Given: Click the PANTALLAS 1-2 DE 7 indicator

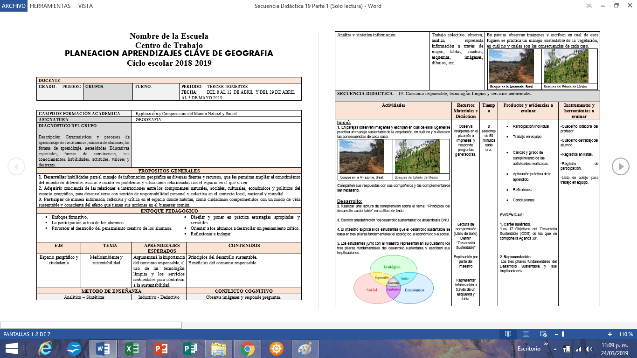Looking at the screenshot, I should 27,334.
